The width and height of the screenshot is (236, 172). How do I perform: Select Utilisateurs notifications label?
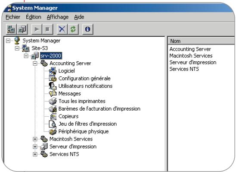click(85, 86)
